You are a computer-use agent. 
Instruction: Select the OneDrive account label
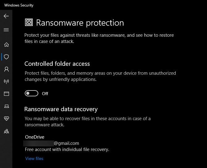click(x=35, y=137)
